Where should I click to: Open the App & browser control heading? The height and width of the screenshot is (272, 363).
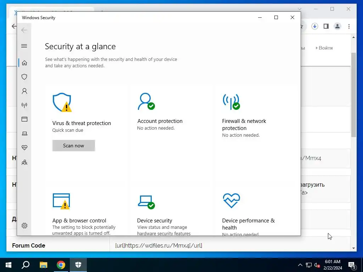(79, 220)
